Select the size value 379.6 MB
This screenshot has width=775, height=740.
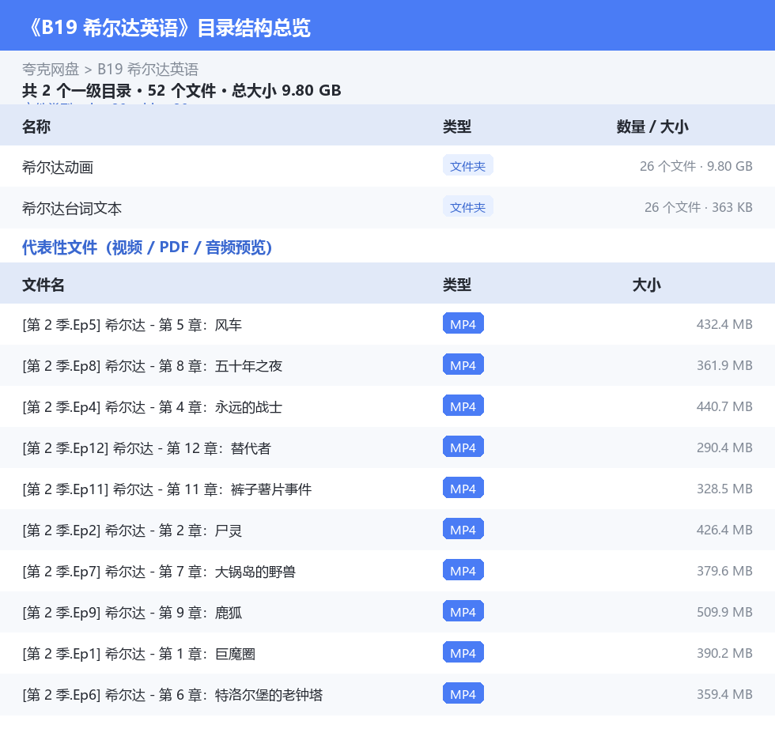(724, 570)
